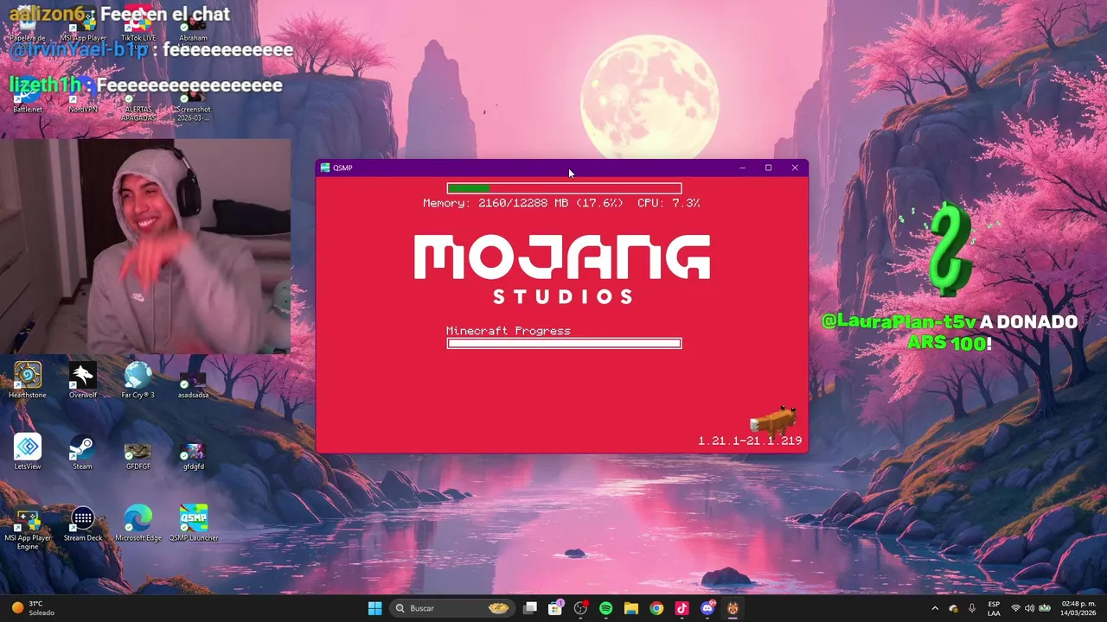
Task: Select the ALERTAS APAGADAS desktop item
Action: click(138, 104)
